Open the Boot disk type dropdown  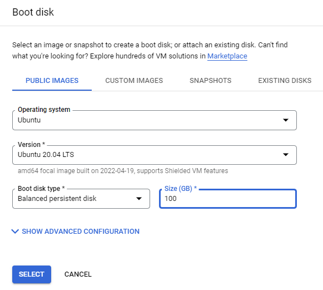pos(81,199)
